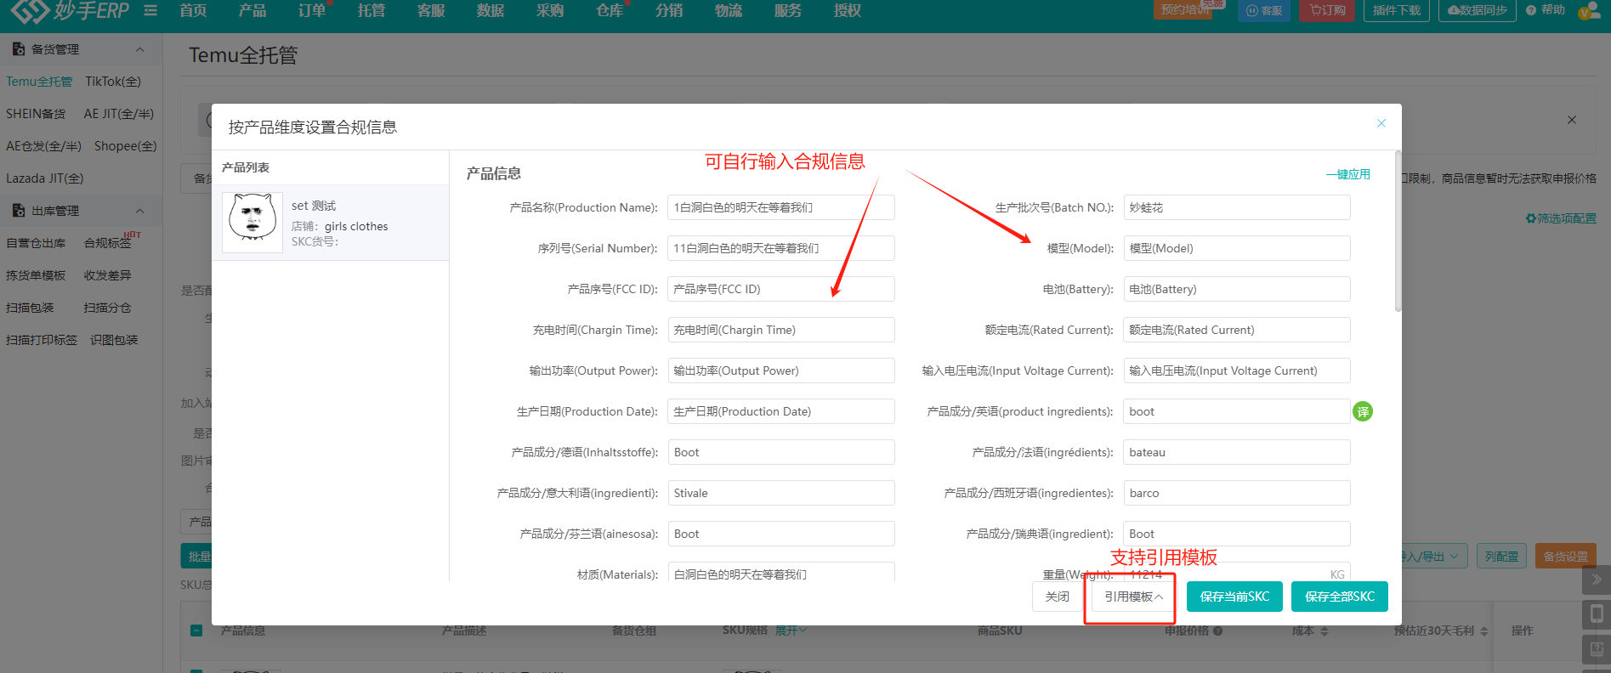The height and width of the screenshot is (673, 1611).
Task: Click the 插件下载 button
Action: pos(1397,10)
